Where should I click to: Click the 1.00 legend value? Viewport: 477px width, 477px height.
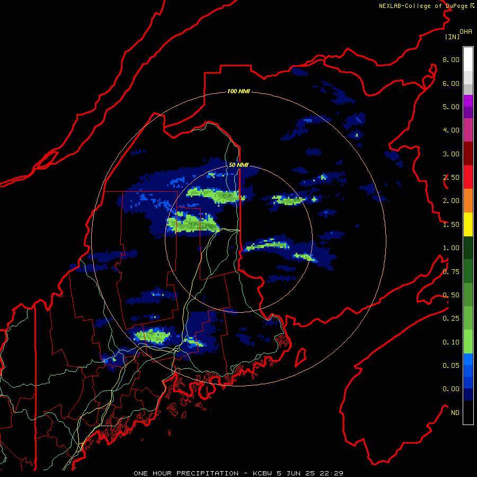click(451, 248)
